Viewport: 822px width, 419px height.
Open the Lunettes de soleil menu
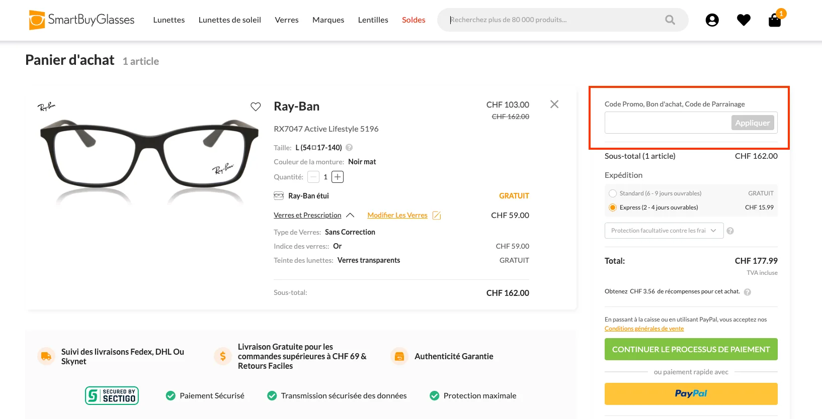coord(230,20)
